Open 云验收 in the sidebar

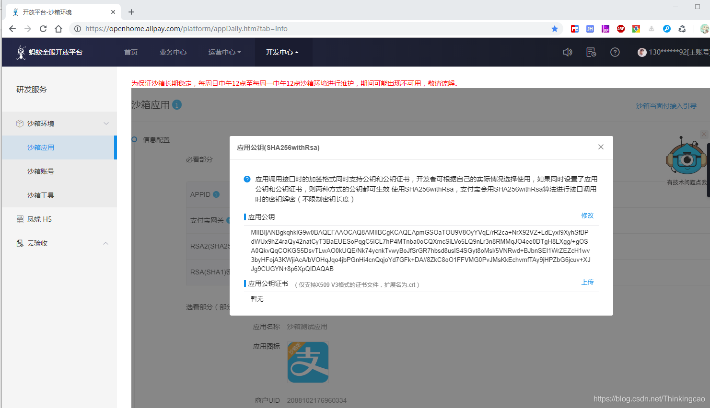tap(59, 243)
